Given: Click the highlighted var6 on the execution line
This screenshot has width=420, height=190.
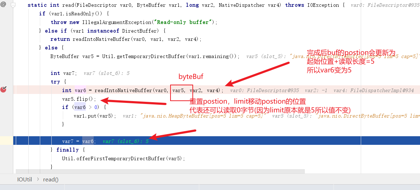Looking at the screenshot, I should [88, 141].
